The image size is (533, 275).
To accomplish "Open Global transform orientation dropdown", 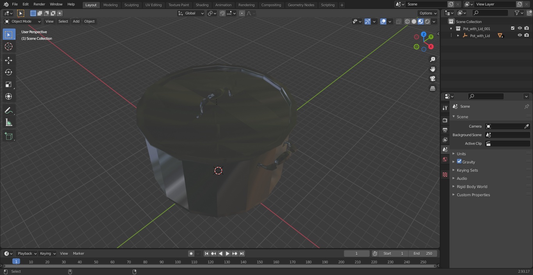I will click(x=191, y=13).
